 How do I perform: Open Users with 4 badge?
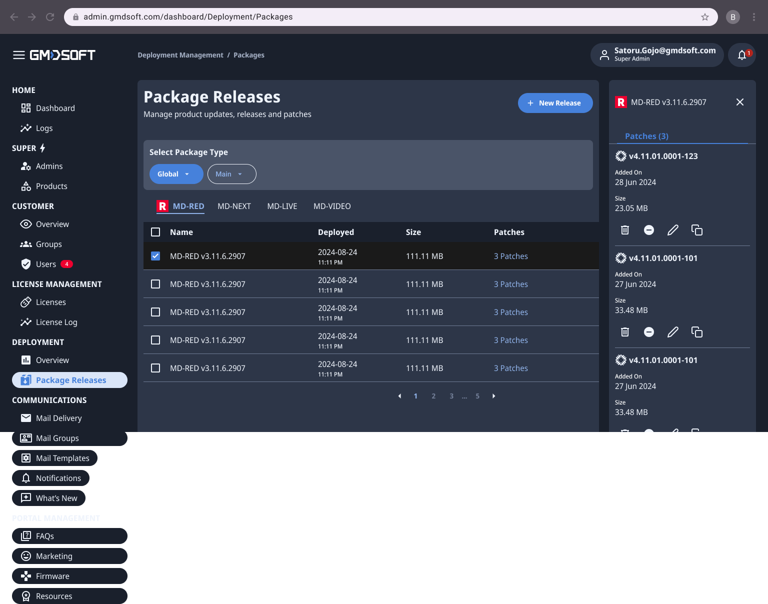click(x=46, y=264)
